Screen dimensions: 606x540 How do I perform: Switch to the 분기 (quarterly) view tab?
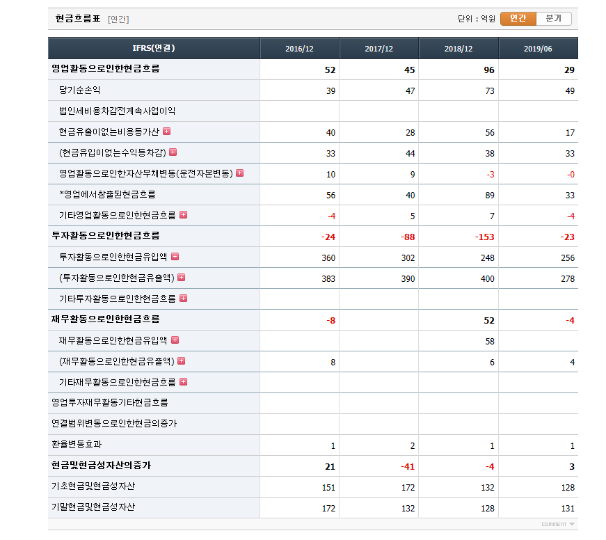tap(553, 19)
